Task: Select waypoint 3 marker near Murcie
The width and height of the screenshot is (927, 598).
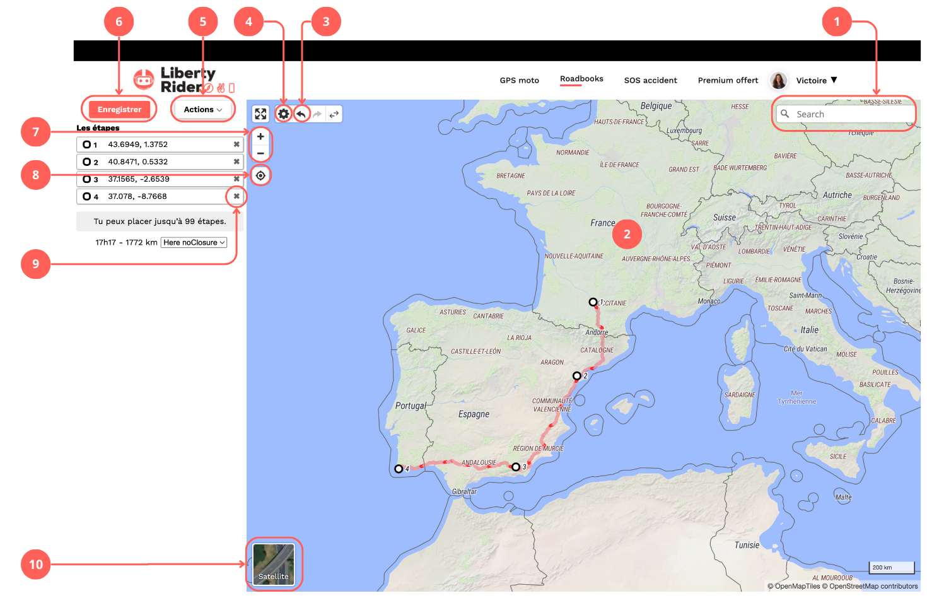Action: (x=516, y=467)
